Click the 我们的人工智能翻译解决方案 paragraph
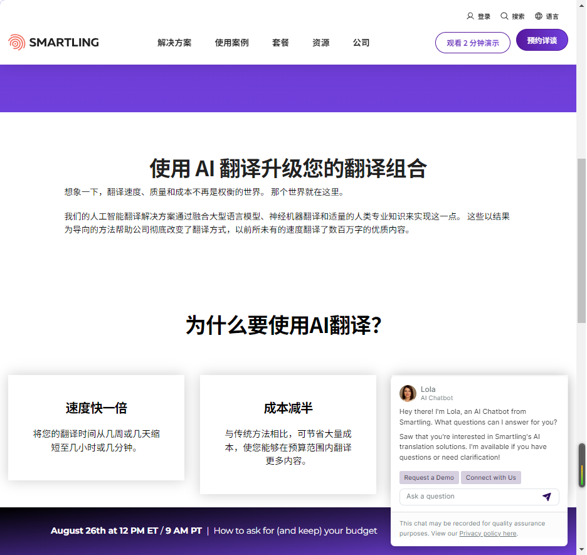The image size is (587, 555). tap(287, 223)
